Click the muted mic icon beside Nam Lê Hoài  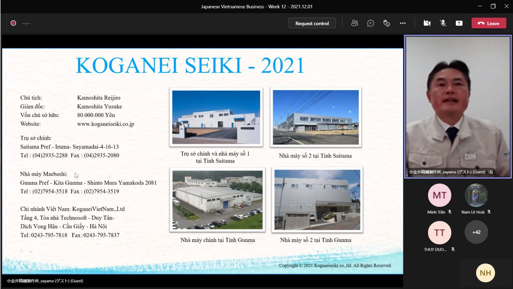[489, 212]
